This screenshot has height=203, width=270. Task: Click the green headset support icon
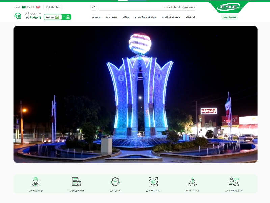coord(18,16)
